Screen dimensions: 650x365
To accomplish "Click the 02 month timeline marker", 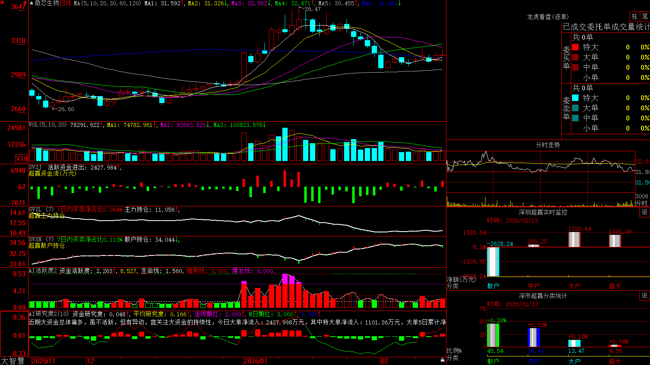I will click(385, 361).
